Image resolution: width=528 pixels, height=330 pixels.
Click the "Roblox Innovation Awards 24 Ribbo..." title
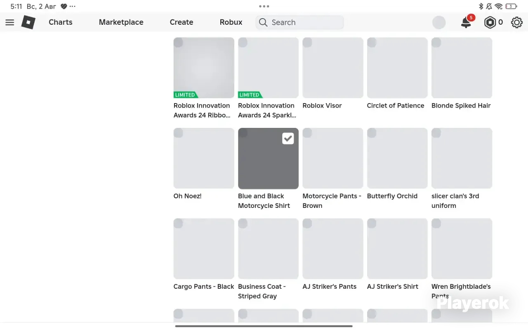(202, 111)
